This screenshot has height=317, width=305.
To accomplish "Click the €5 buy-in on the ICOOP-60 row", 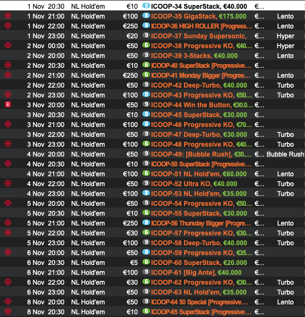I will [x=134, y=263].
